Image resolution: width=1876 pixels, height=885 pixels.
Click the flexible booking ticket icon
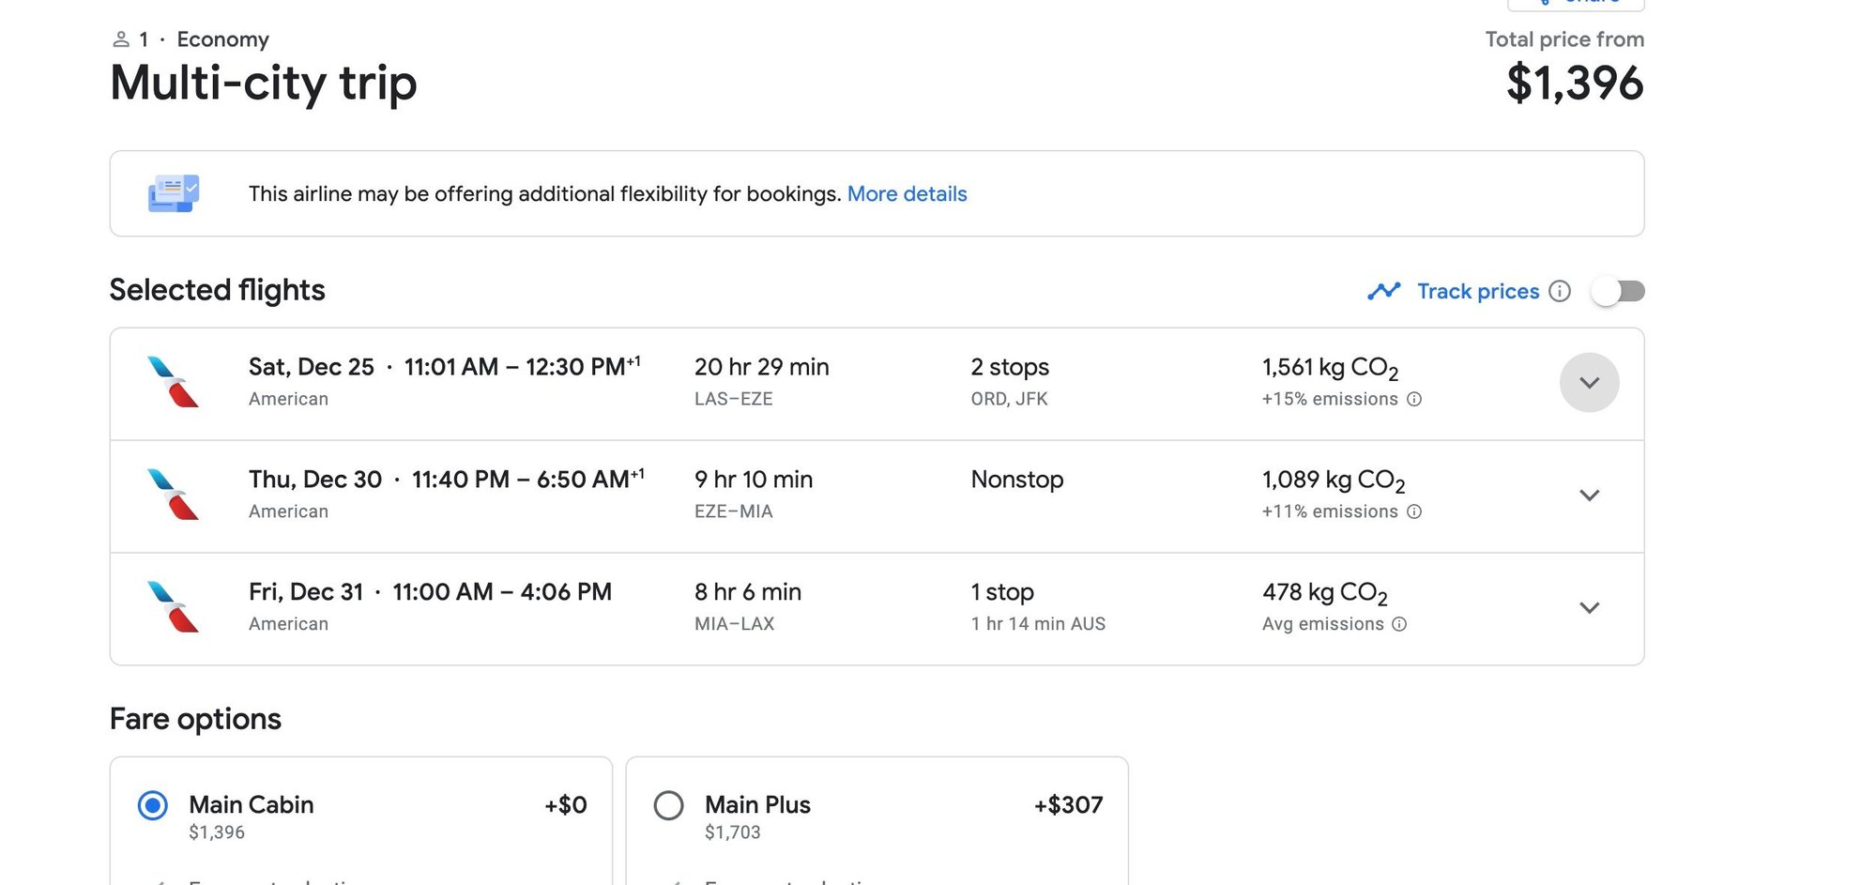[174, 193]
